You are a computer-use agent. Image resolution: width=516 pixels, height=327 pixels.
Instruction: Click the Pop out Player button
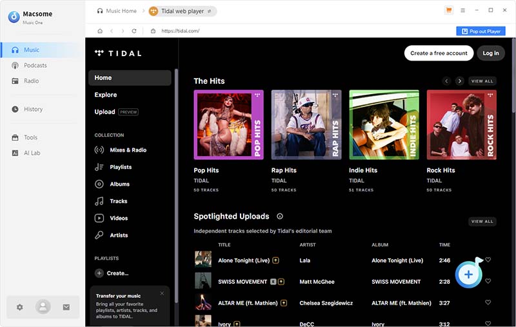481,31
